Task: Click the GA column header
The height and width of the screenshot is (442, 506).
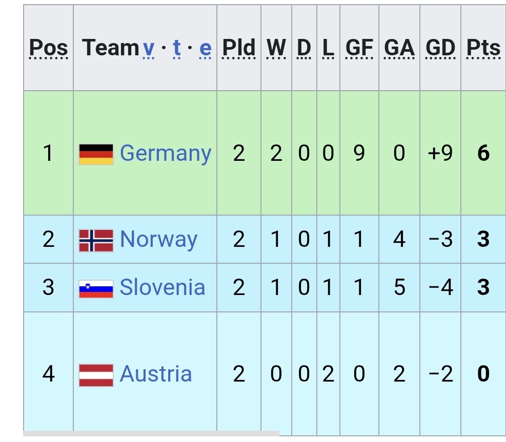Action: [399, 48]
